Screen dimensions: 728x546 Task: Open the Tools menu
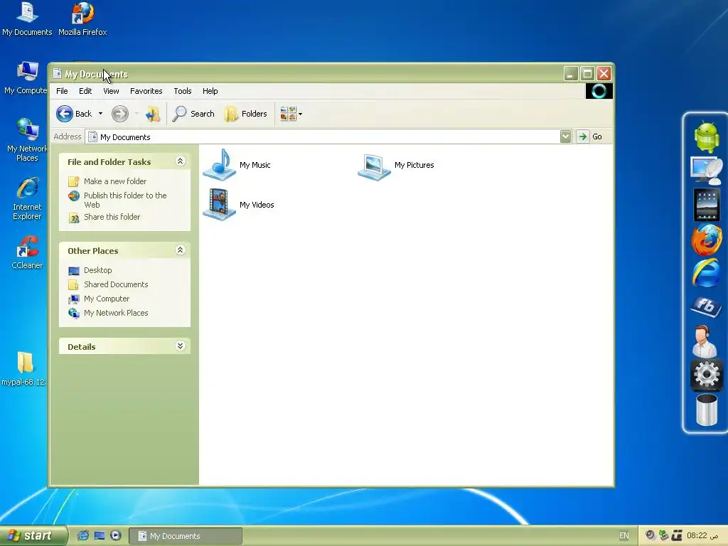click(x=183, y=91)
